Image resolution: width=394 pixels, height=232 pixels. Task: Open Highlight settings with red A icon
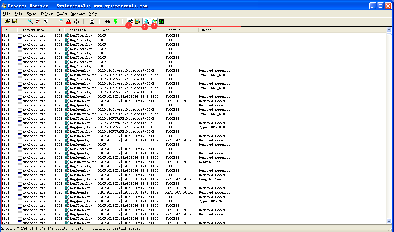pos(69,21)
